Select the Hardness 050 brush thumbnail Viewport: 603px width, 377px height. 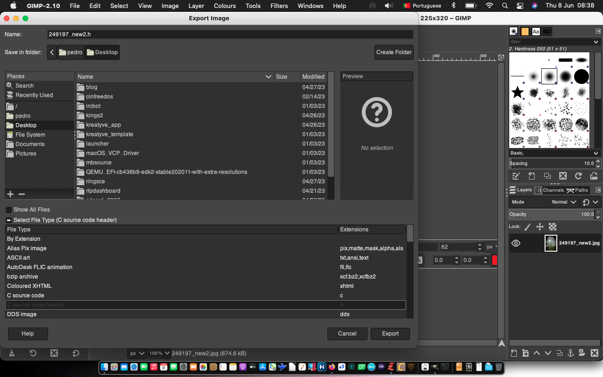[x=549, y=76]
